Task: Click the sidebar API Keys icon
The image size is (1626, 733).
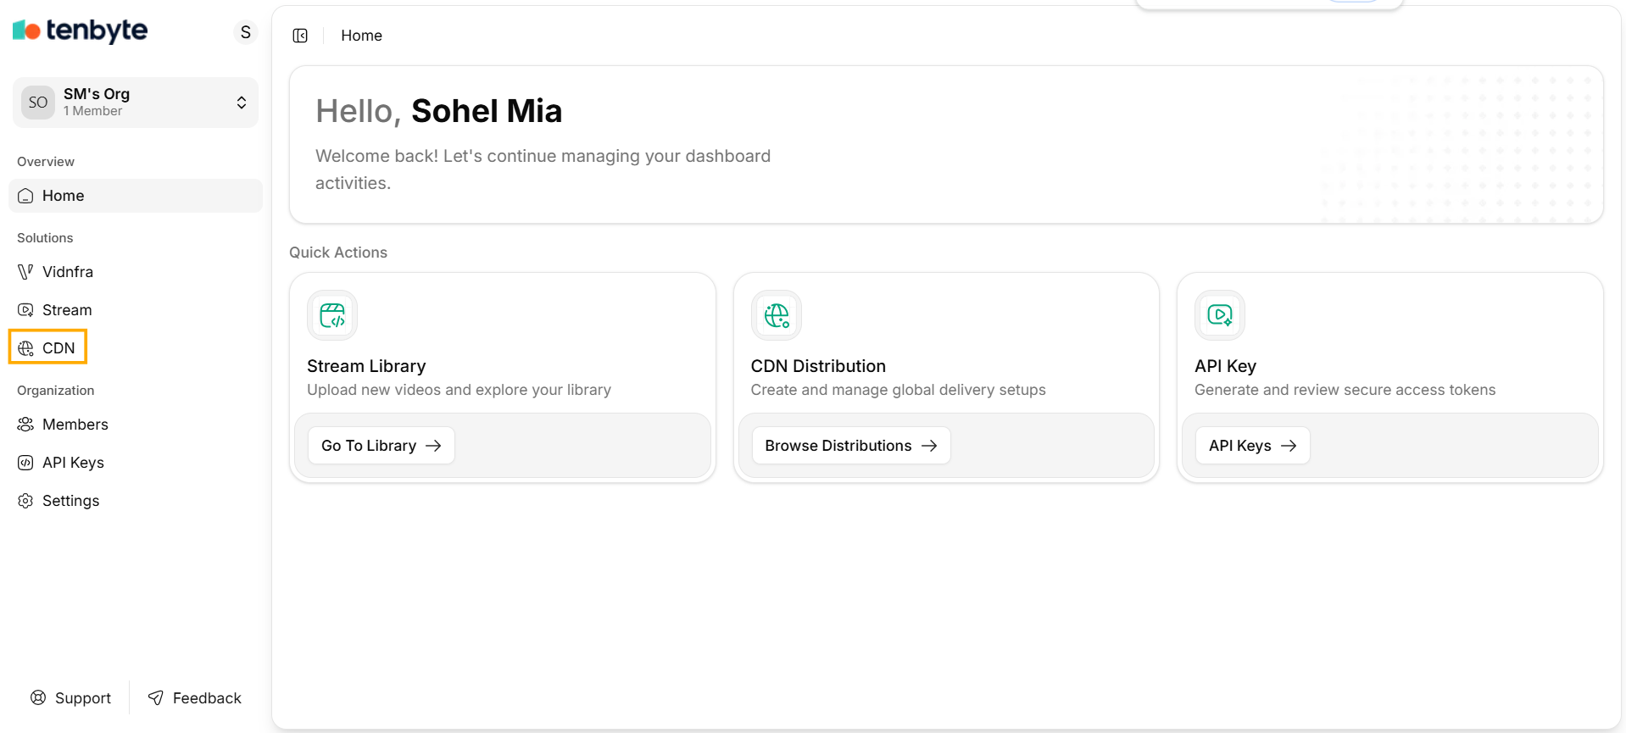Action: point(25,463)
